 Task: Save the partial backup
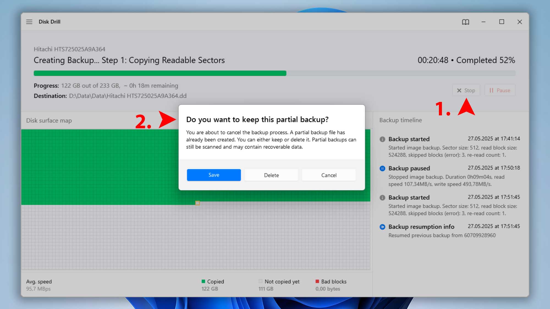click(x=214, y=175)
